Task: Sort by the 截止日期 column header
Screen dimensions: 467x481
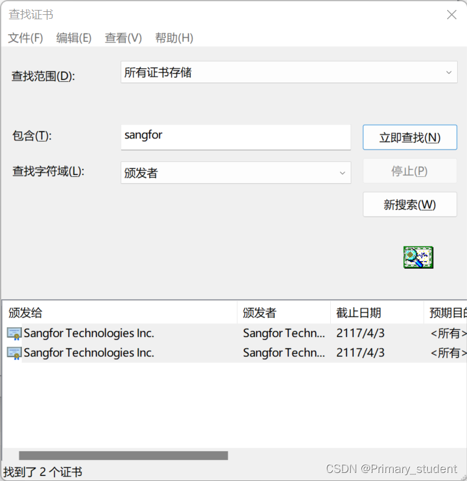Action: [x=377, y=313]
